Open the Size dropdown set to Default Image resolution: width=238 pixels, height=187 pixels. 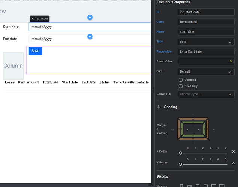pos(206,71)
